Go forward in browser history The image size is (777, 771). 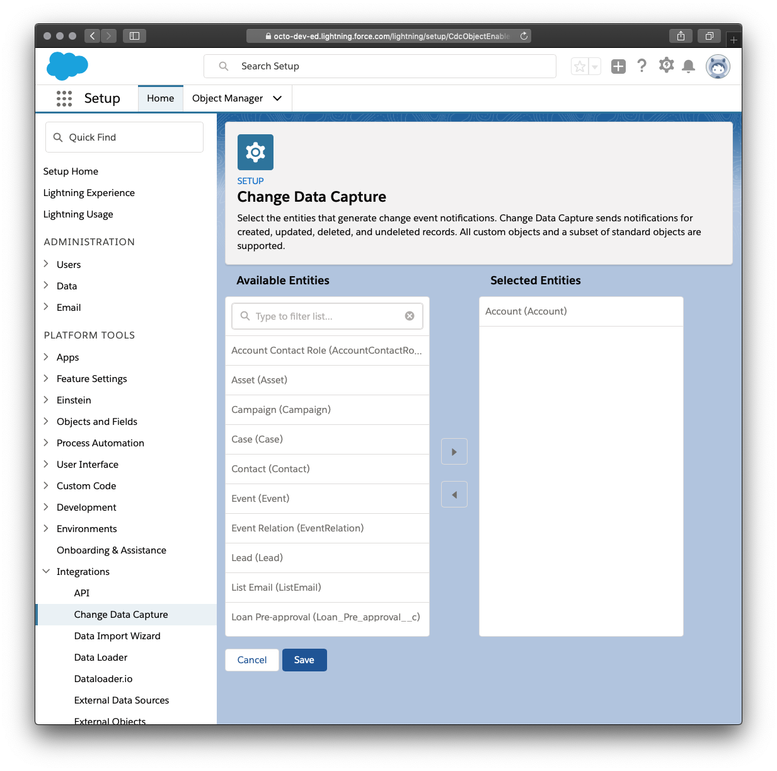[x=108, y=36]
